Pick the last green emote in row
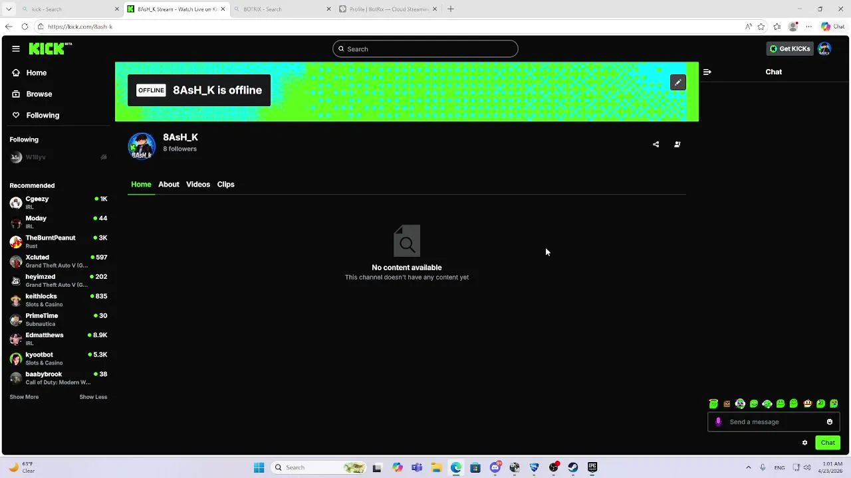 834,404
